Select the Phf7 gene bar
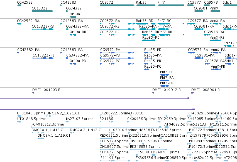The image size is (237, 162). point(171,5)
